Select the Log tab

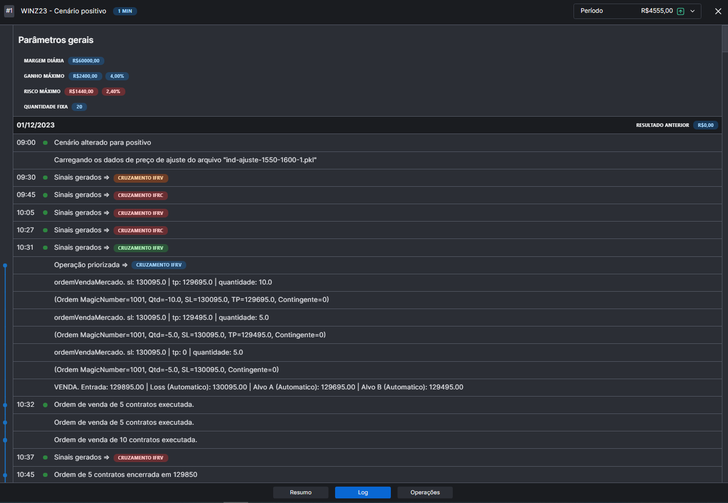(x=363, y=492)
